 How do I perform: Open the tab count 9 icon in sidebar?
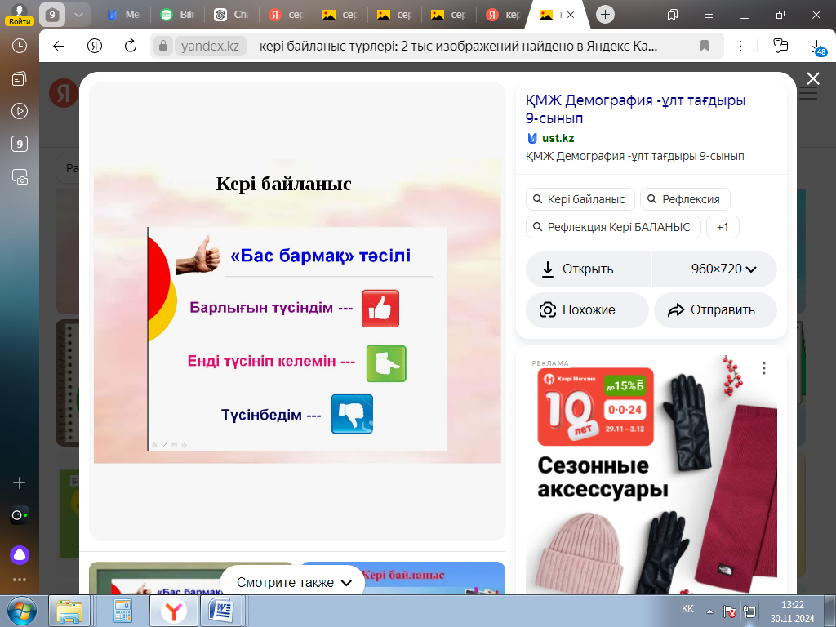(20, 144)
